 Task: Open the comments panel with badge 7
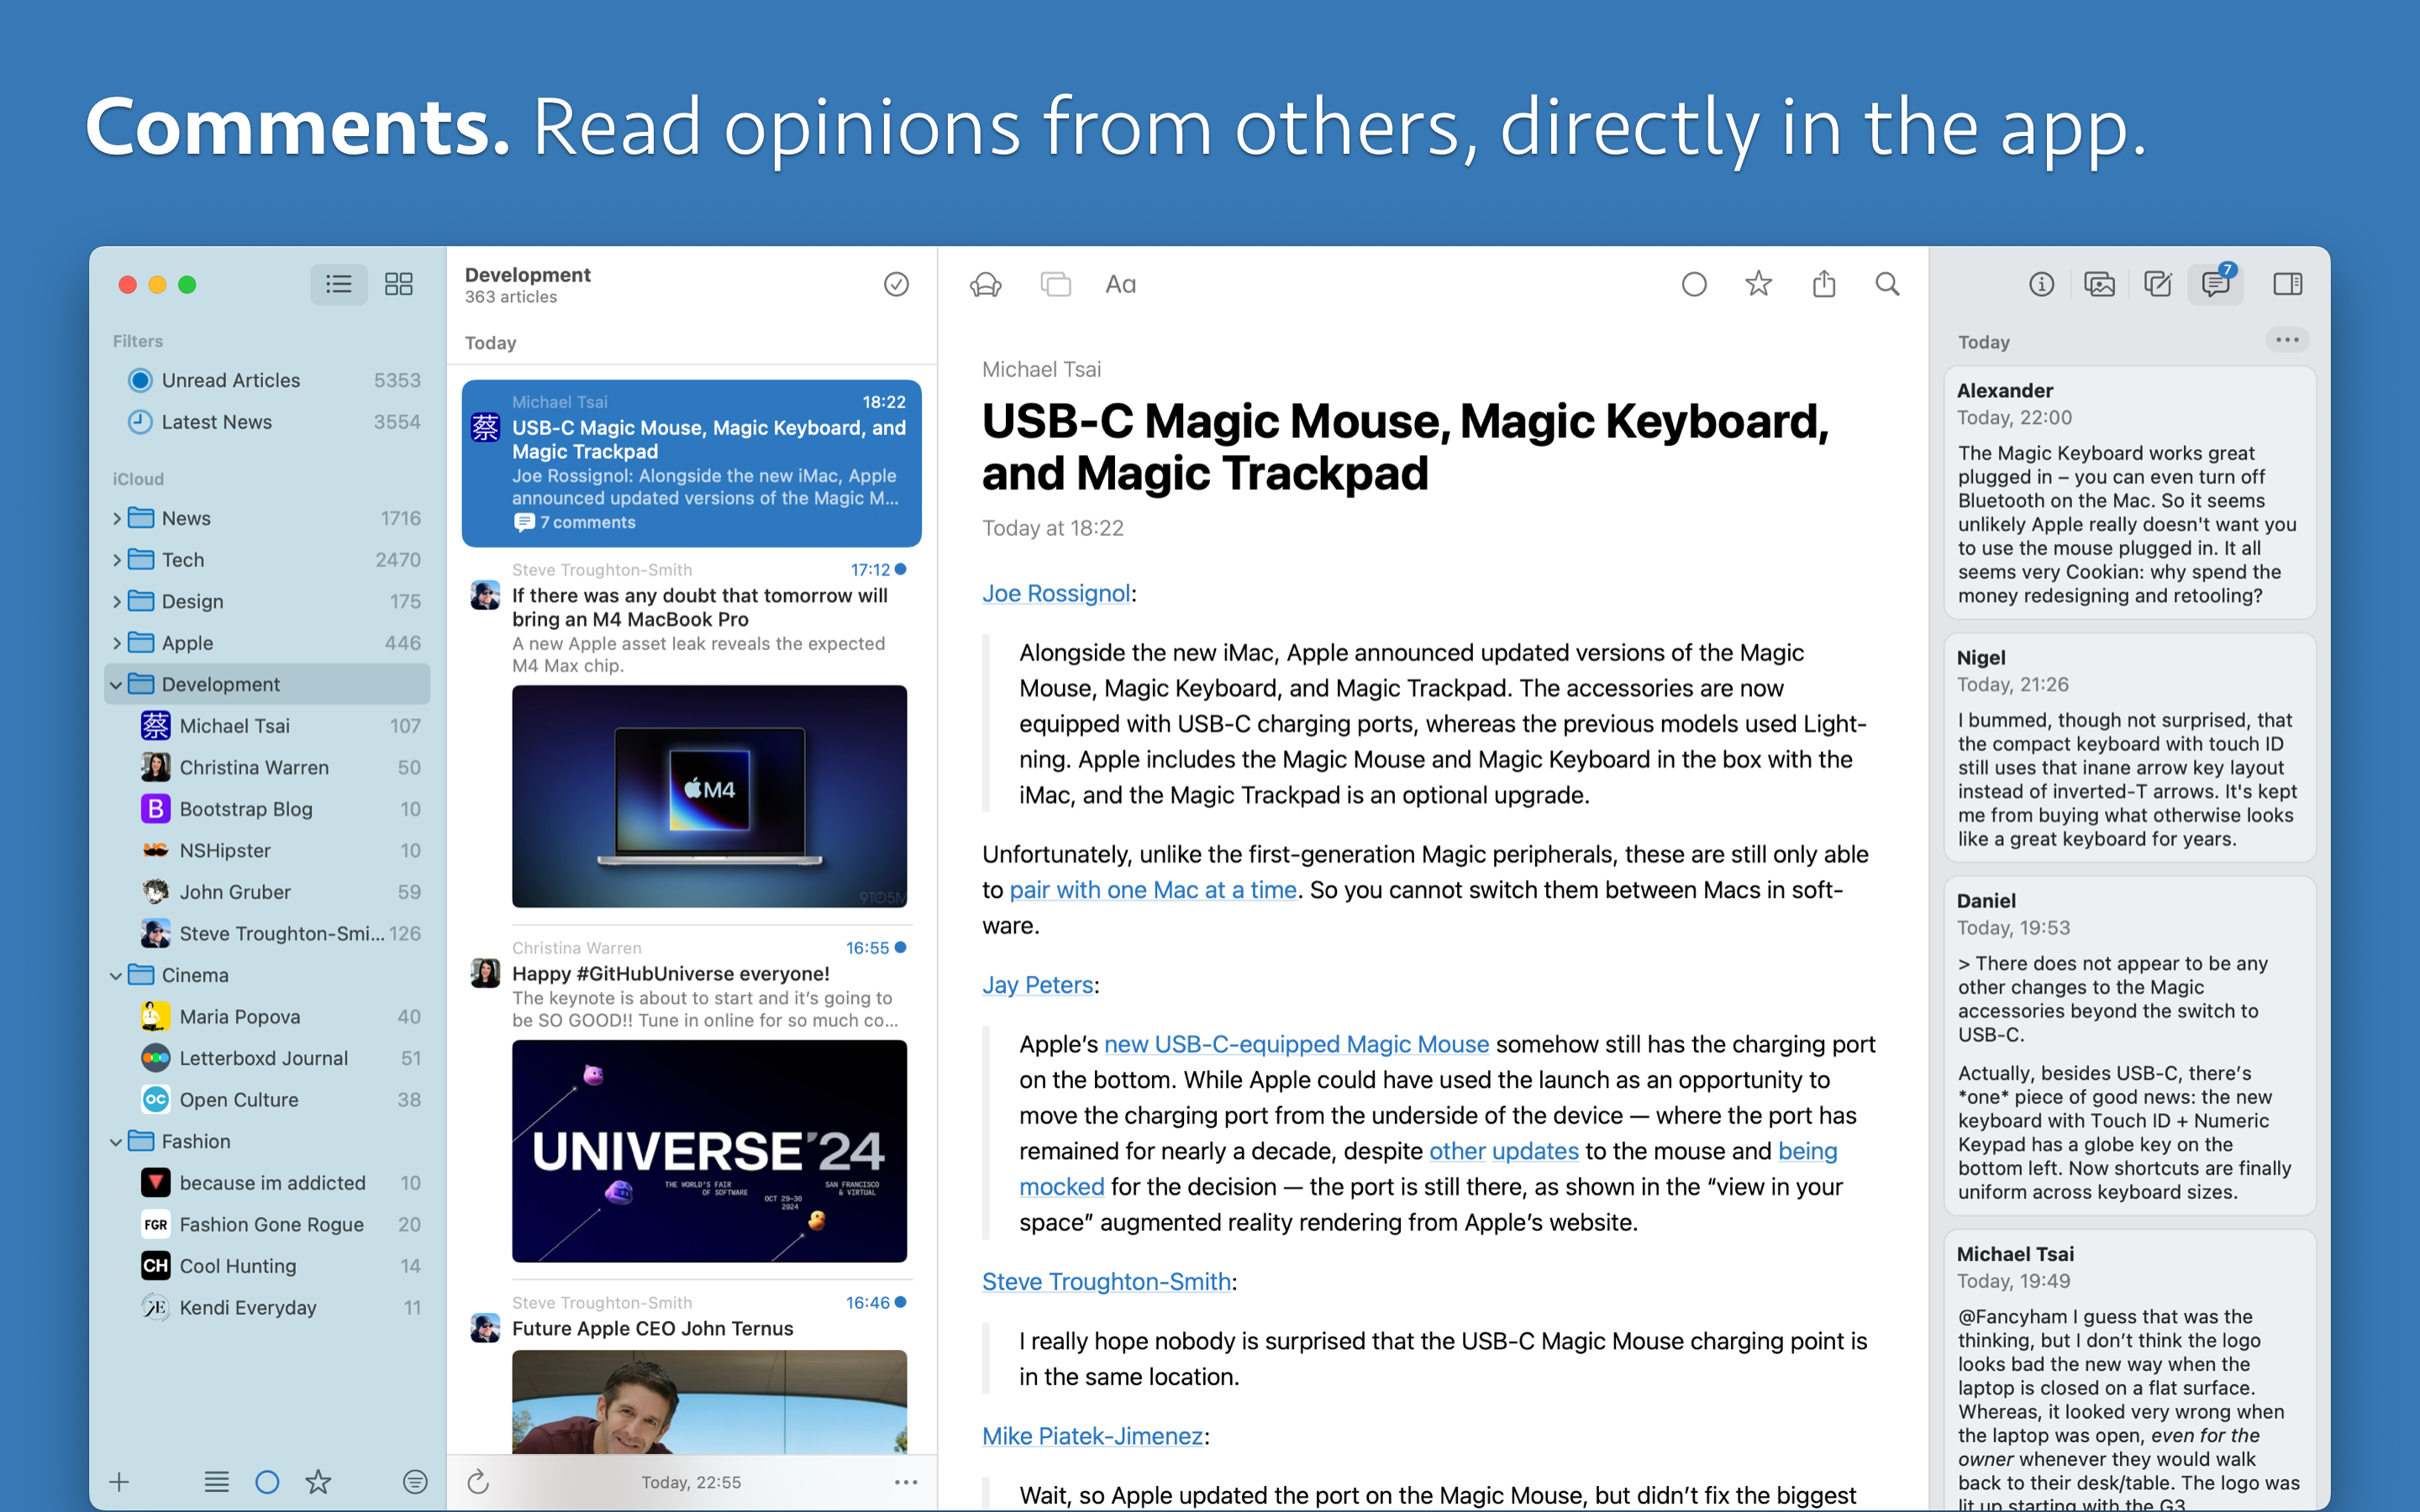(2216, 285)
